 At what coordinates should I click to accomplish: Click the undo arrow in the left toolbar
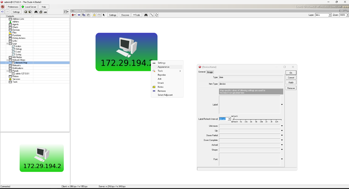[3, 12]
